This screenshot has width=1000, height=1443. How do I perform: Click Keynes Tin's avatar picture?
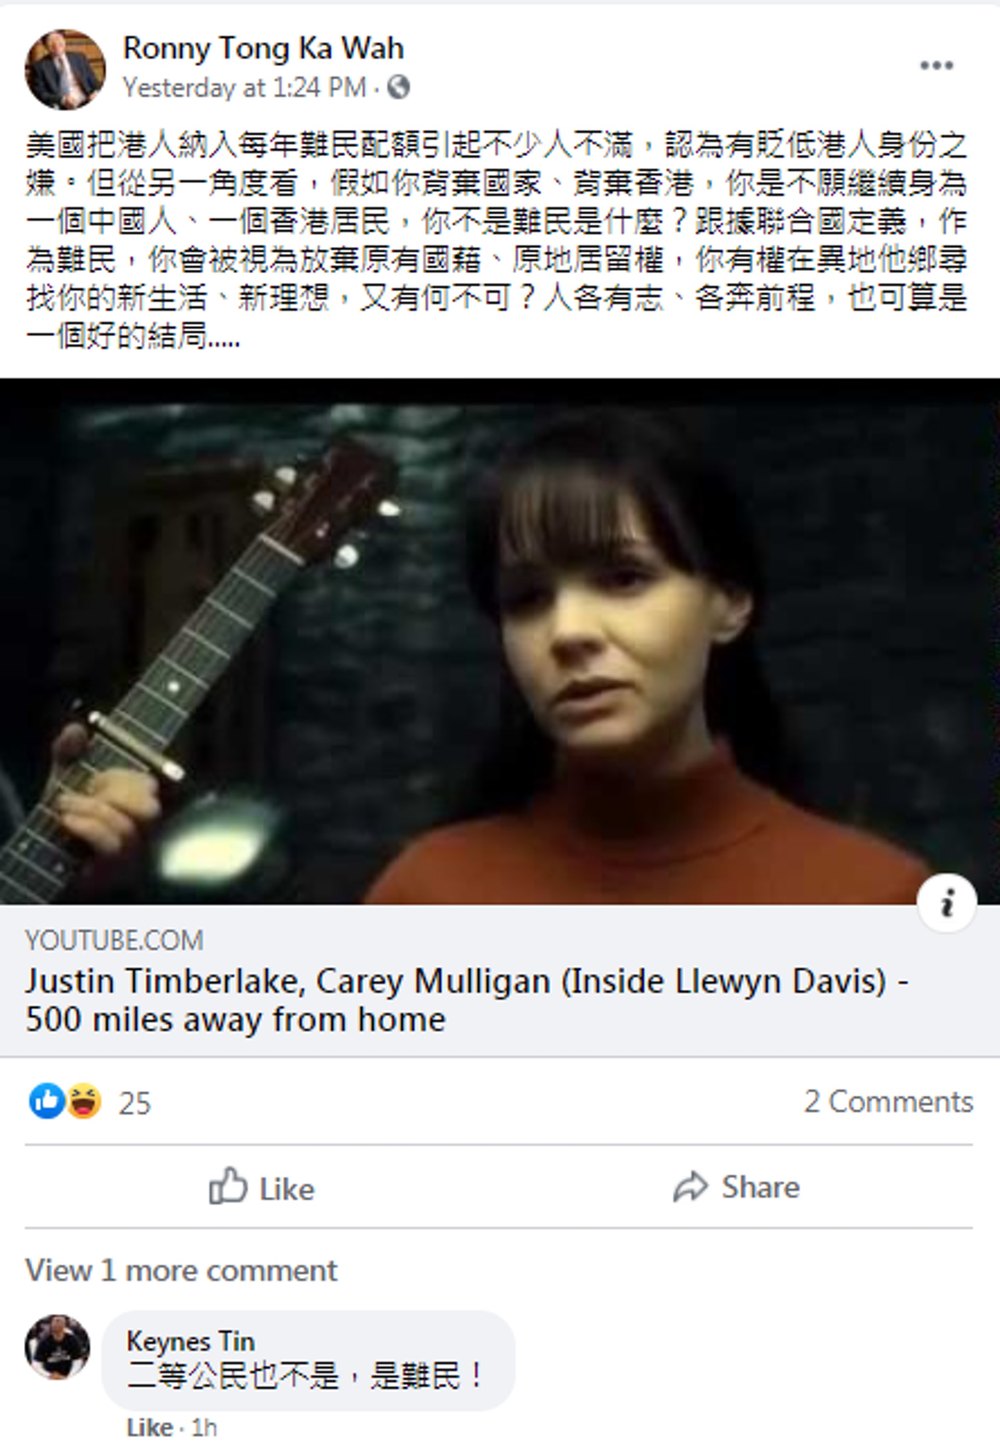57,1347
